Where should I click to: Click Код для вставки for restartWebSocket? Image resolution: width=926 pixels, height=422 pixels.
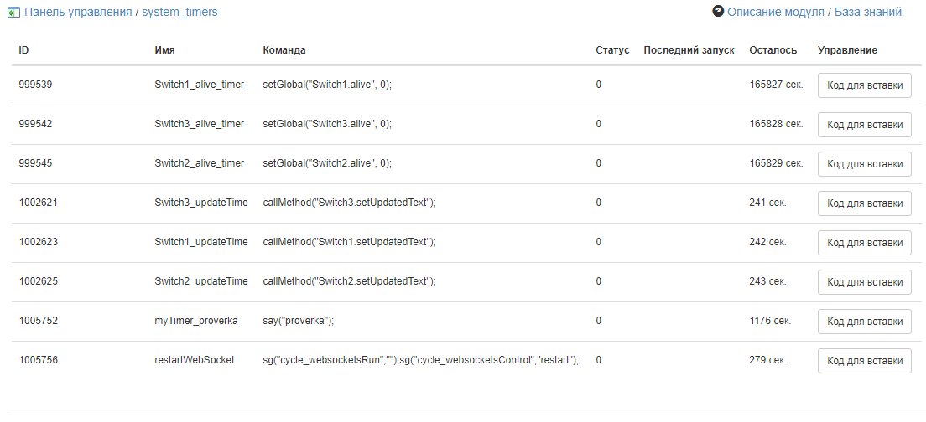(864, 360)
